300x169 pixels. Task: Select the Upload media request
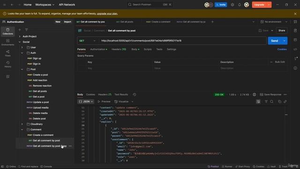click(x=41, y=108)
